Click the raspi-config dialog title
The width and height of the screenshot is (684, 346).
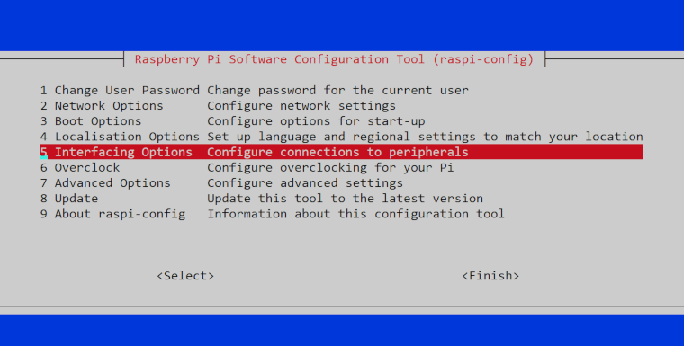click(x=334, y=59)
